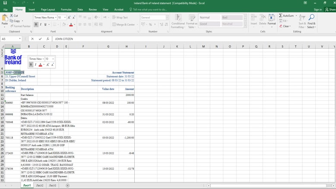Switch to the Лист2 sheet tab
Viewport: 336px width, 189px height.
[40, 186]
